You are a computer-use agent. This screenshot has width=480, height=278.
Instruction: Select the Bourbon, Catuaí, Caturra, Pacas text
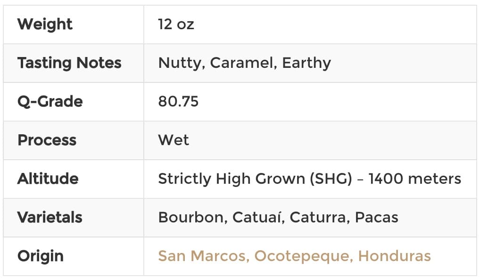coord(278,217)
